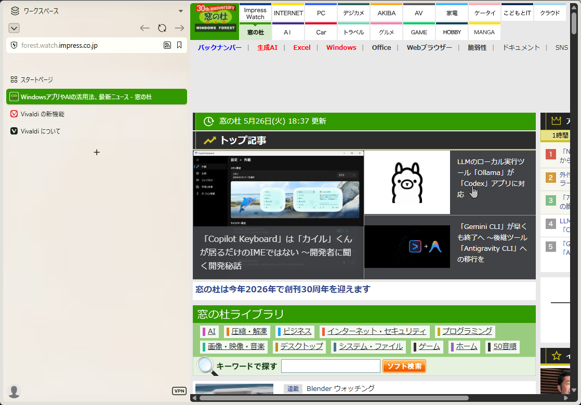Click the 生成AI category link

[268, 47]
